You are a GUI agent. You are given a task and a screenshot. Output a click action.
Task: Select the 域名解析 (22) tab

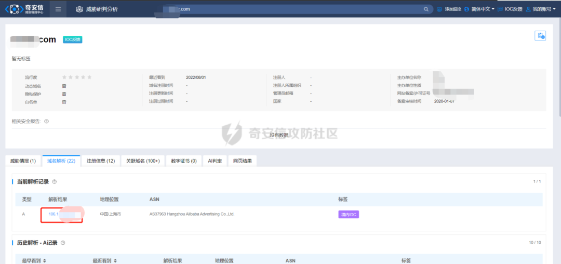61,161
